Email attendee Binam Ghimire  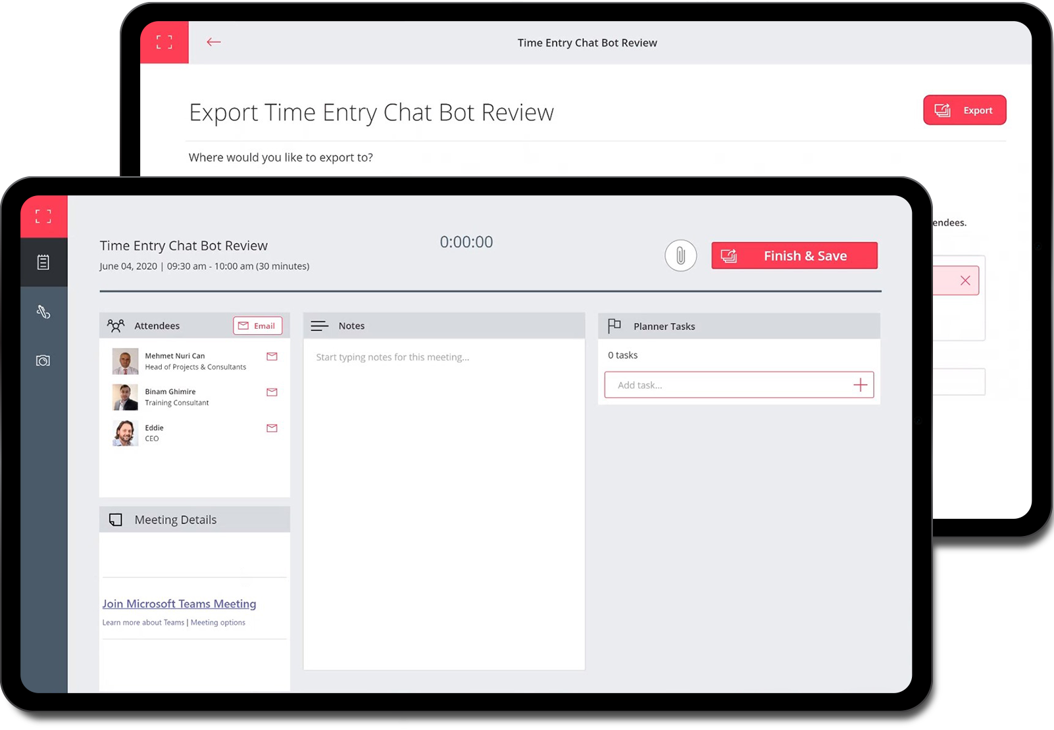point(272,393)
